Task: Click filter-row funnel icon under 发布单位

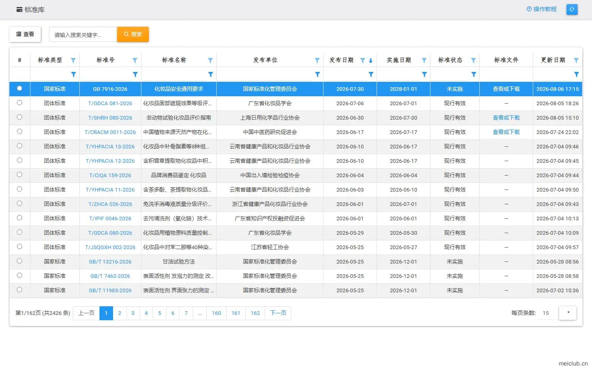Action: (x=317, y=74)
